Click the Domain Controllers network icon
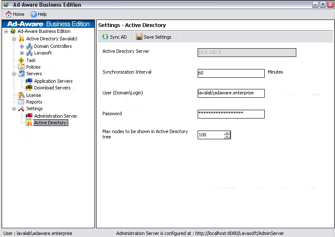This screenshot has height=237, width=335. (29, 46)
